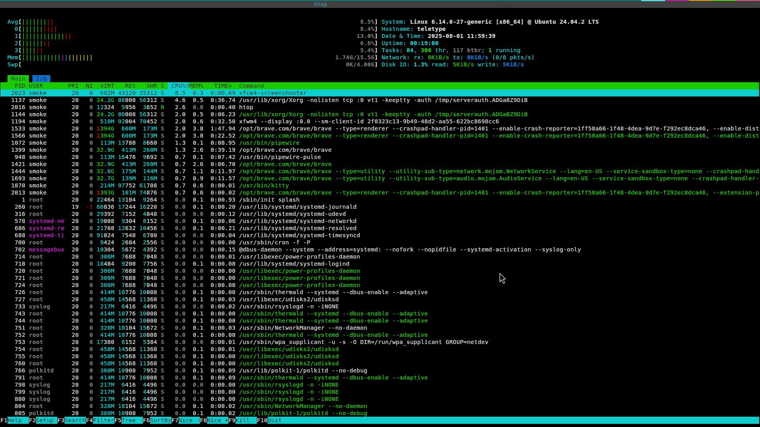
Task: Select PID 751 NetworkManager row
Action: (x=380, y=328)
